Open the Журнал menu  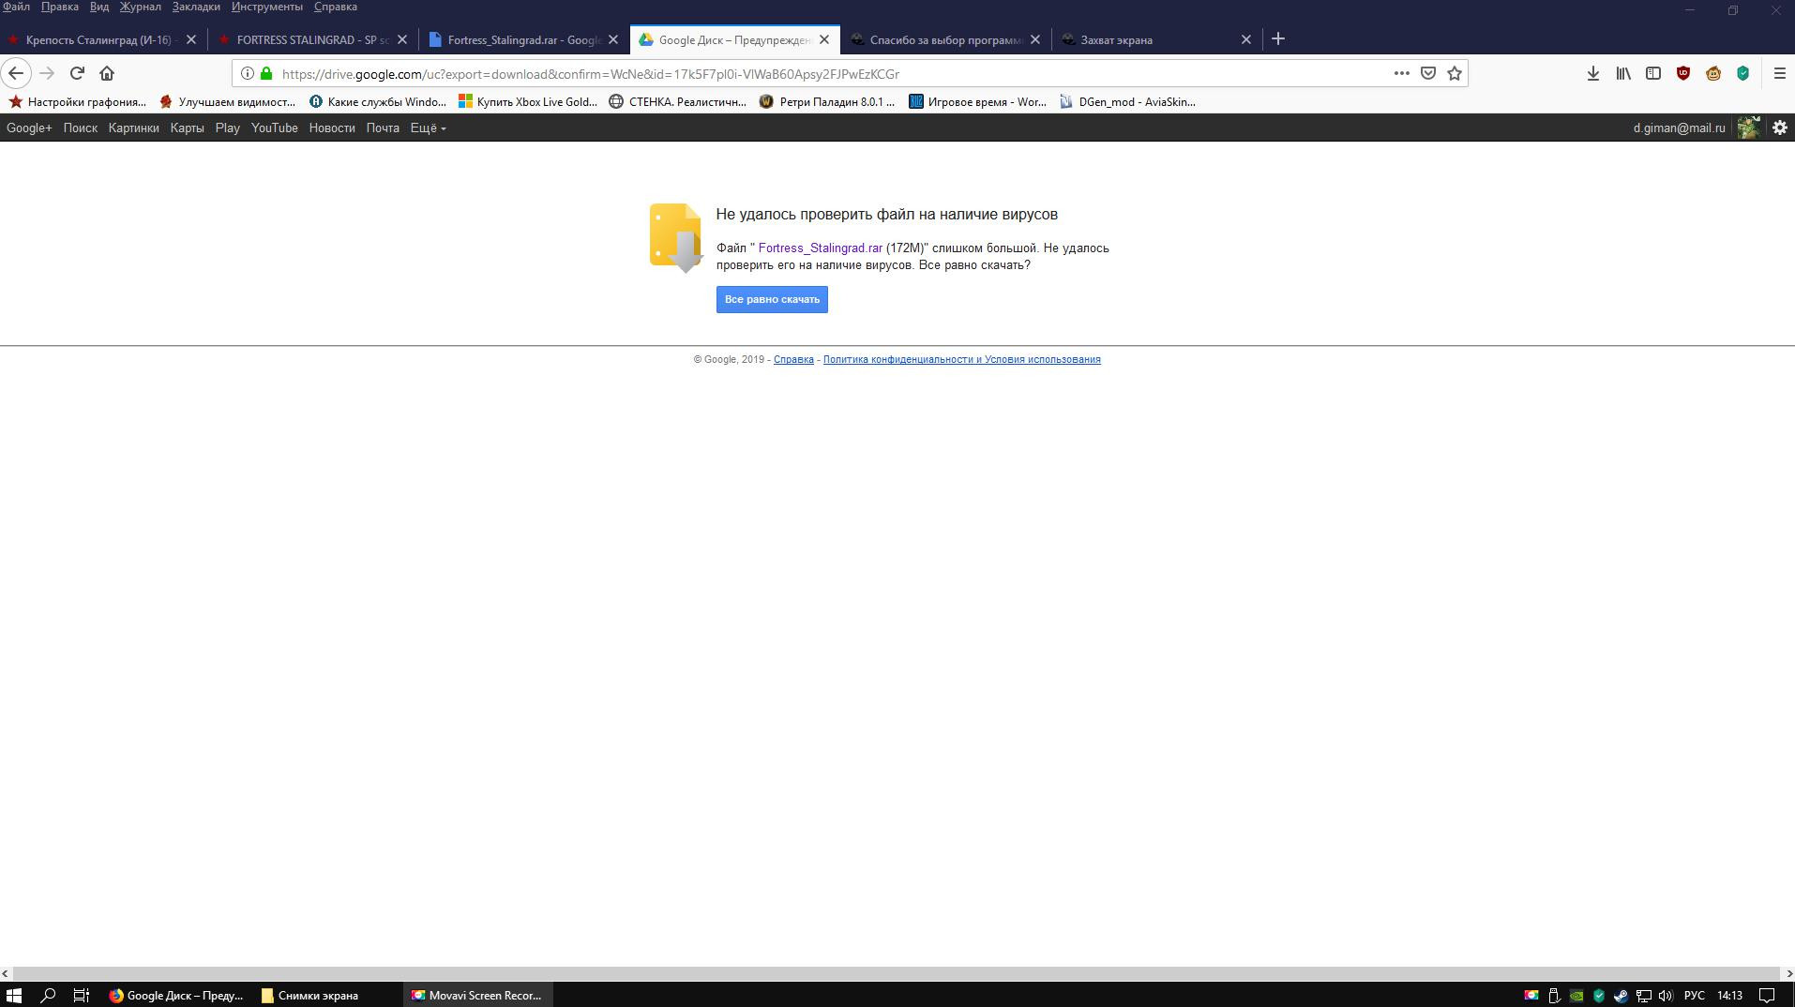point(140,7)
